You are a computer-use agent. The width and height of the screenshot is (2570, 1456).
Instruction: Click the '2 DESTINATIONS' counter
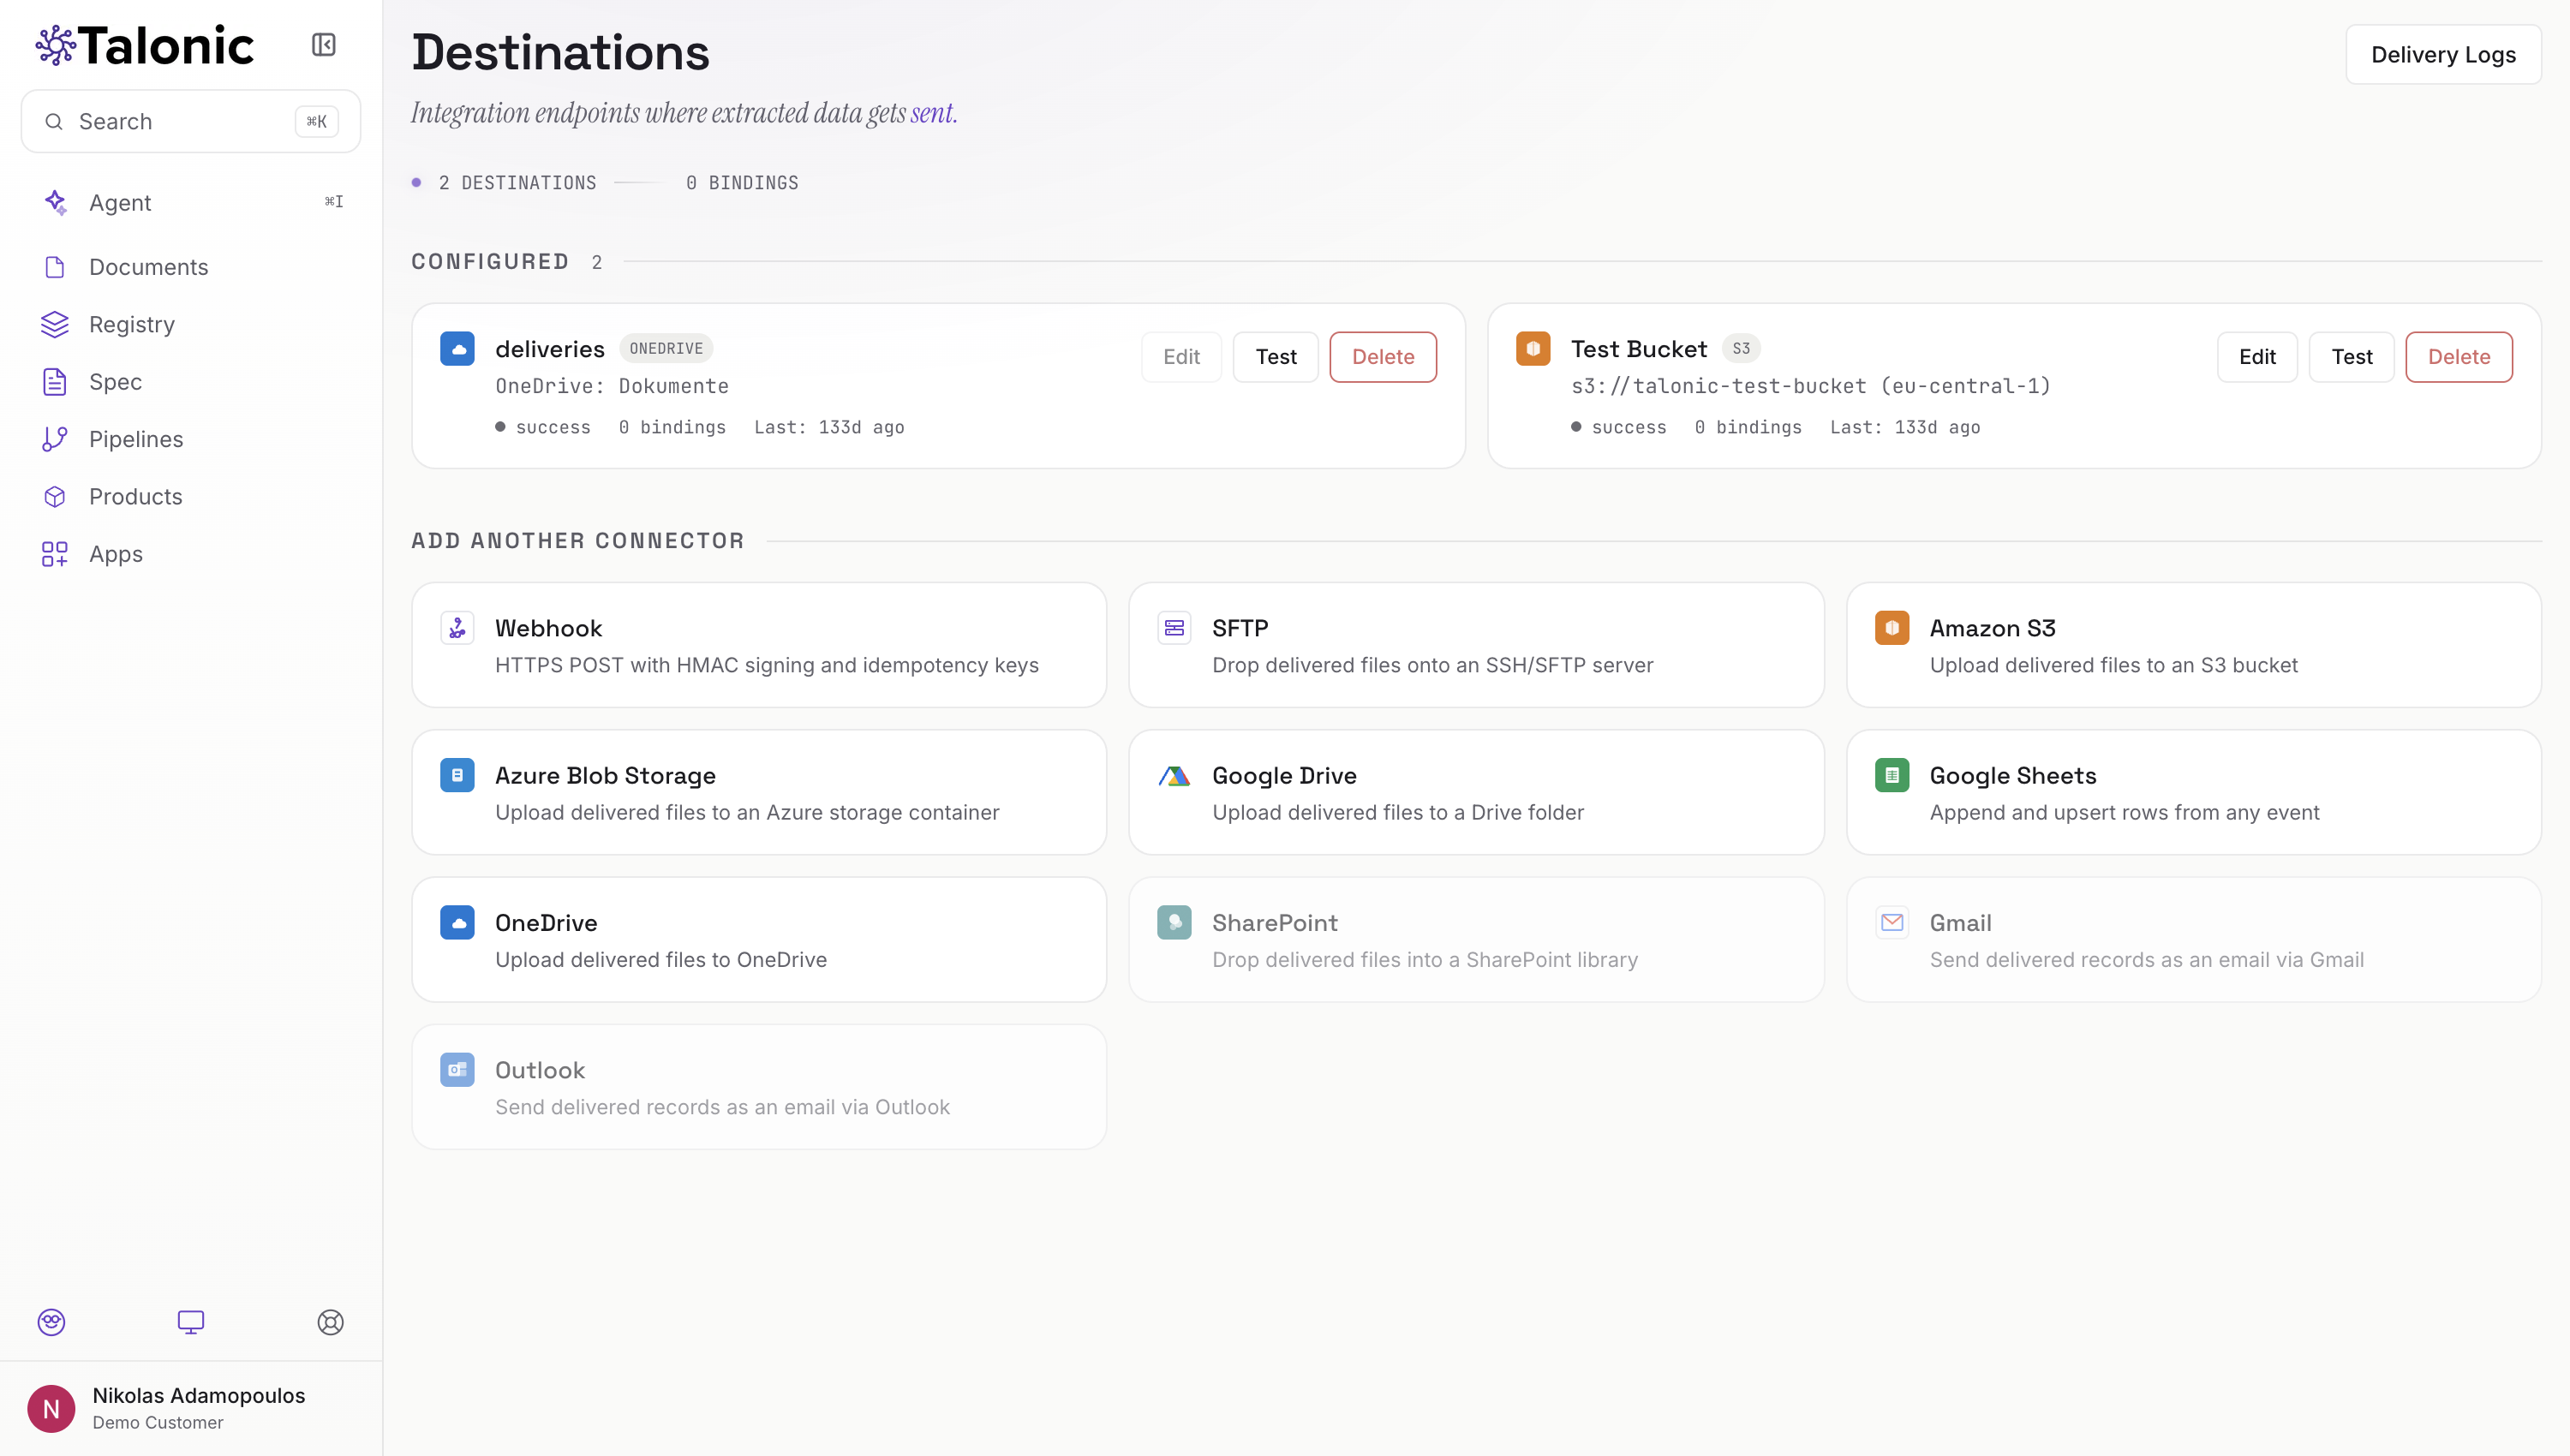click(x=517, y=183)
